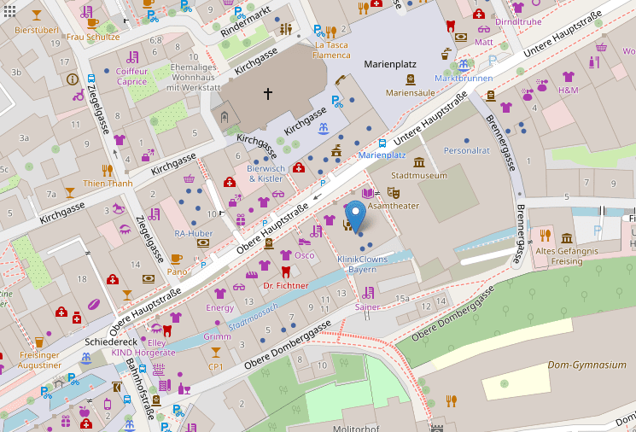
Task: Select the Bierstüberl bar glass icon
Action: (x=36, y=15)
